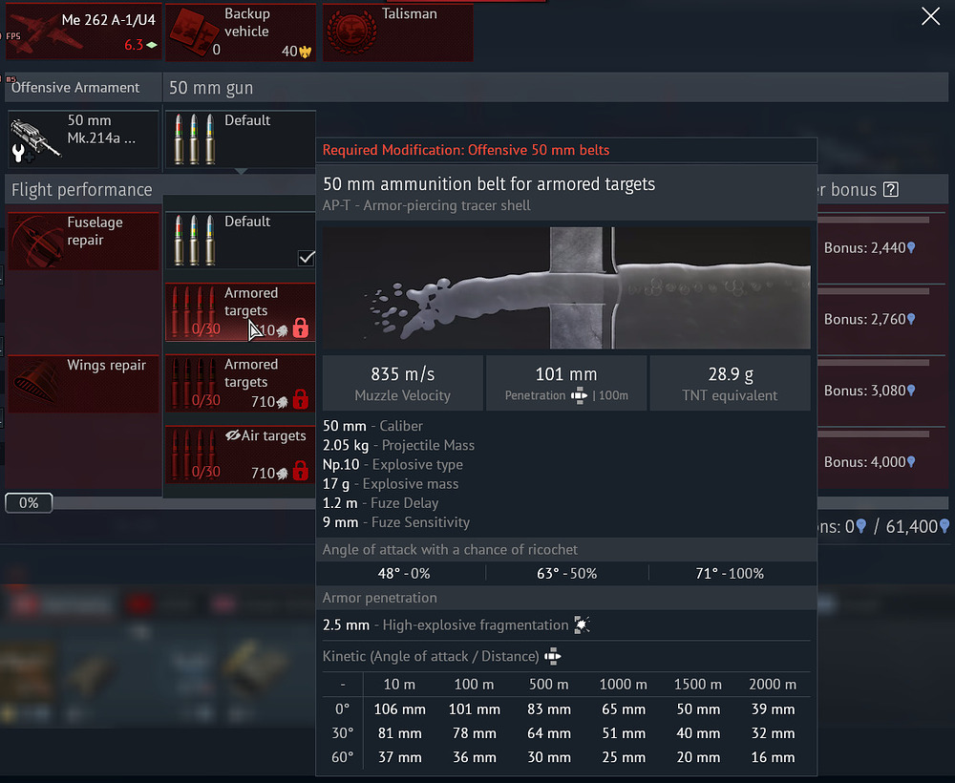Viewport: 955px width, 783px height.
Task: Open the Talisman emblem item
Action: point(351,32)
